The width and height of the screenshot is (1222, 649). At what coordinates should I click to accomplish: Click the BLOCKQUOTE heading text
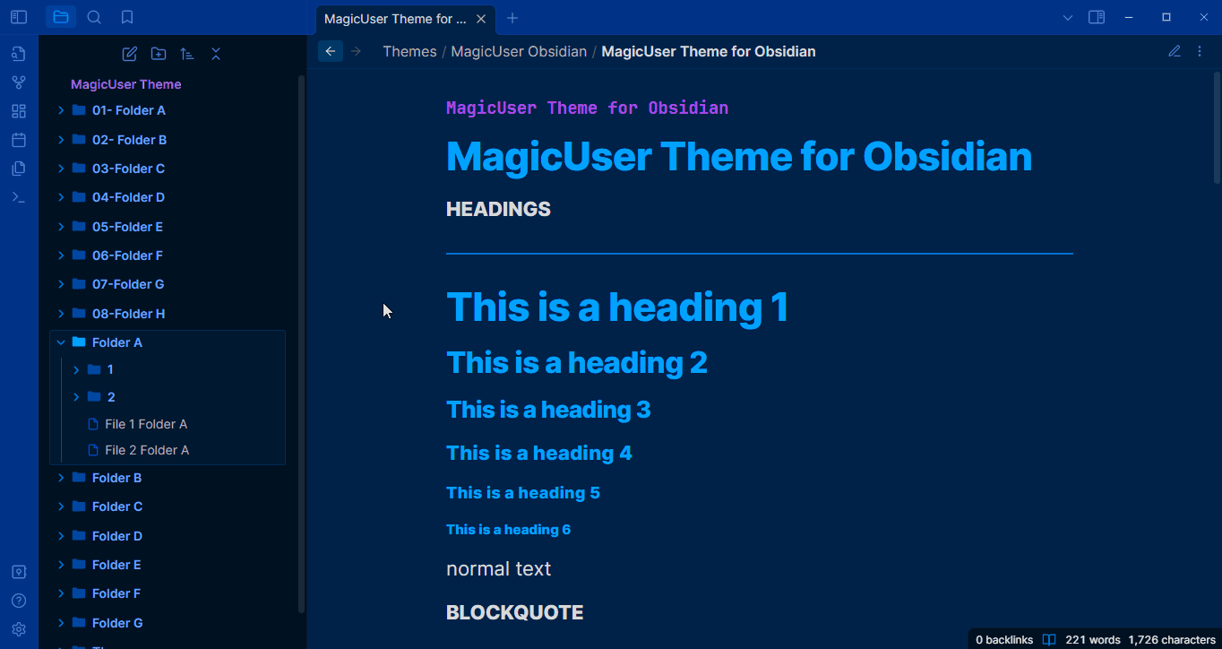coord(514,612)
